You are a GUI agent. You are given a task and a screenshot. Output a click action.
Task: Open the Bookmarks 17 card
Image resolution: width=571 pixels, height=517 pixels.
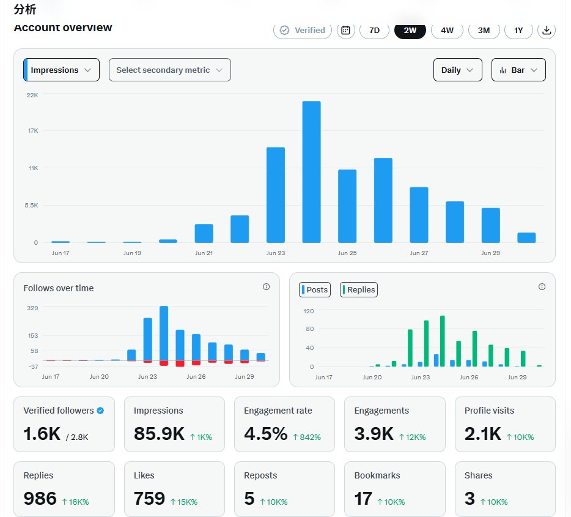(x=395, y=489)
